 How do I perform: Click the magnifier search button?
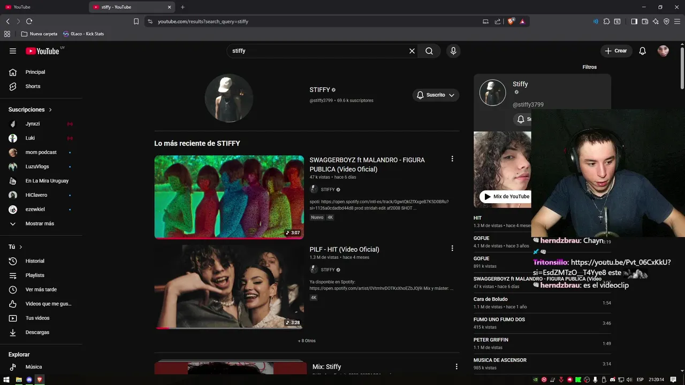pyautogui.click(x=429, y=51)
